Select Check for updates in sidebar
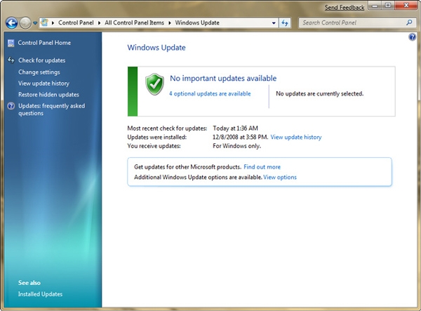 click(x=41, y=60)
